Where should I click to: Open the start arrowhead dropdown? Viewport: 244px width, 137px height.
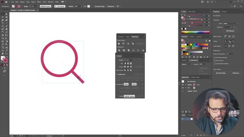click(130, 84)
